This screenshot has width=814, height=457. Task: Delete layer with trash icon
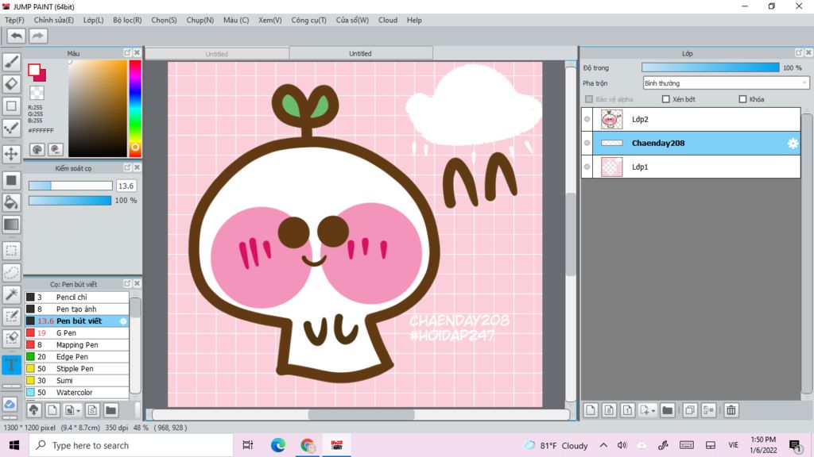[x=731, y=410]
